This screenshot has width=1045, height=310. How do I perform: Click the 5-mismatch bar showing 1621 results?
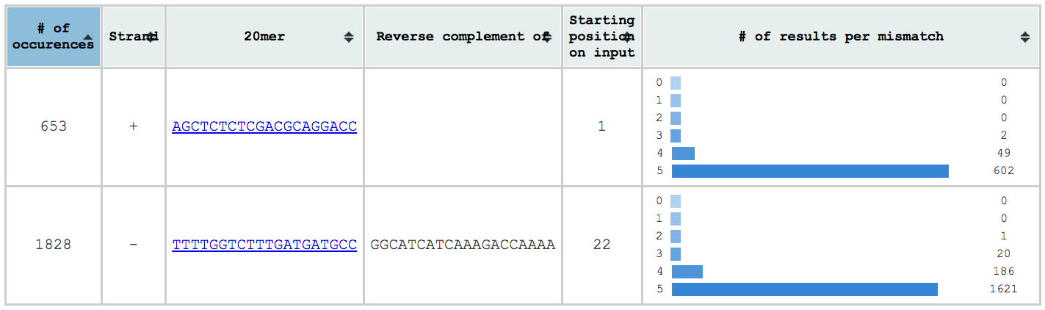tap(804, 289)
